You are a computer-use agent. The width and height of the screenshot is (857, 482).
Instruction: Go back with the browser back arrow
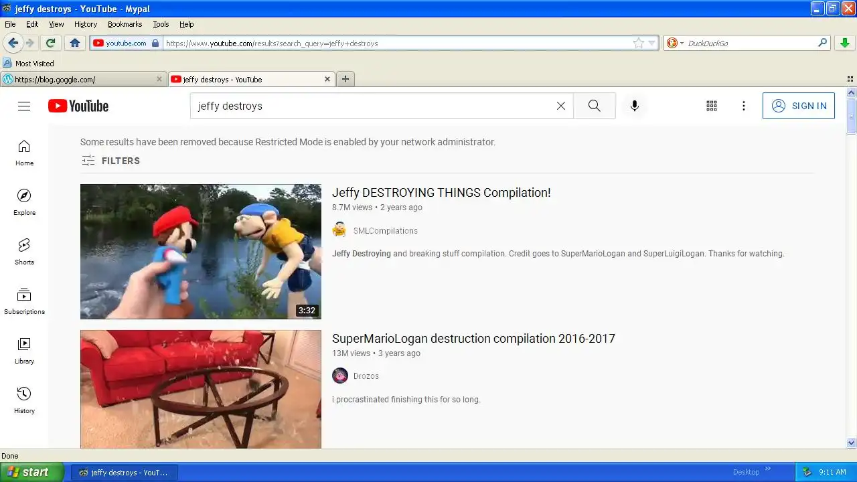click(x=13, y=43)
